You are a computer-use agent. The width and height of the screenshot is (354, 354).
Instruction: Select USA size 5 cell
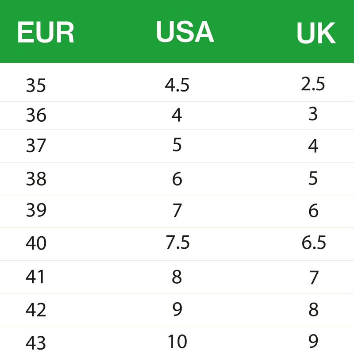[x=177, y=145]
